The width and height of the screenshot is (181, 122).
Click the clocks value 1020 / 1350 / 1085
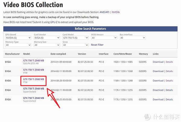click(123, 62)
